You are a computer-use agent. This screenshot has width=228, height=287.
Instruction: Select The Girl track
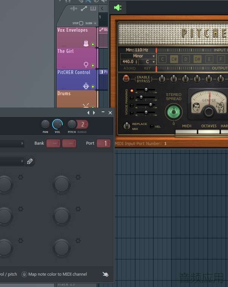77,59
